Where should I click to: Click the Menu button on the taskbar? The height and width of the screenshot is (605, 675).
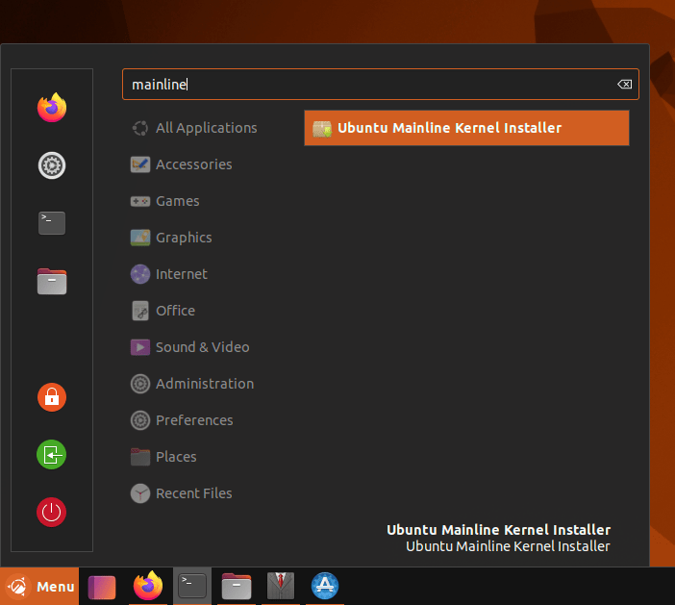pyautogui.click(x=40, y=586)
